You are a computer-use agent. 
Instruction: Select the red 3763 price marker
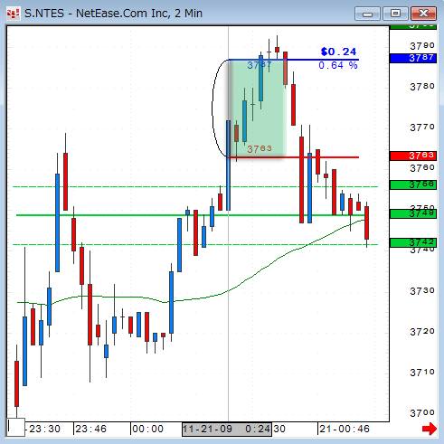click(x=413, y=156)
